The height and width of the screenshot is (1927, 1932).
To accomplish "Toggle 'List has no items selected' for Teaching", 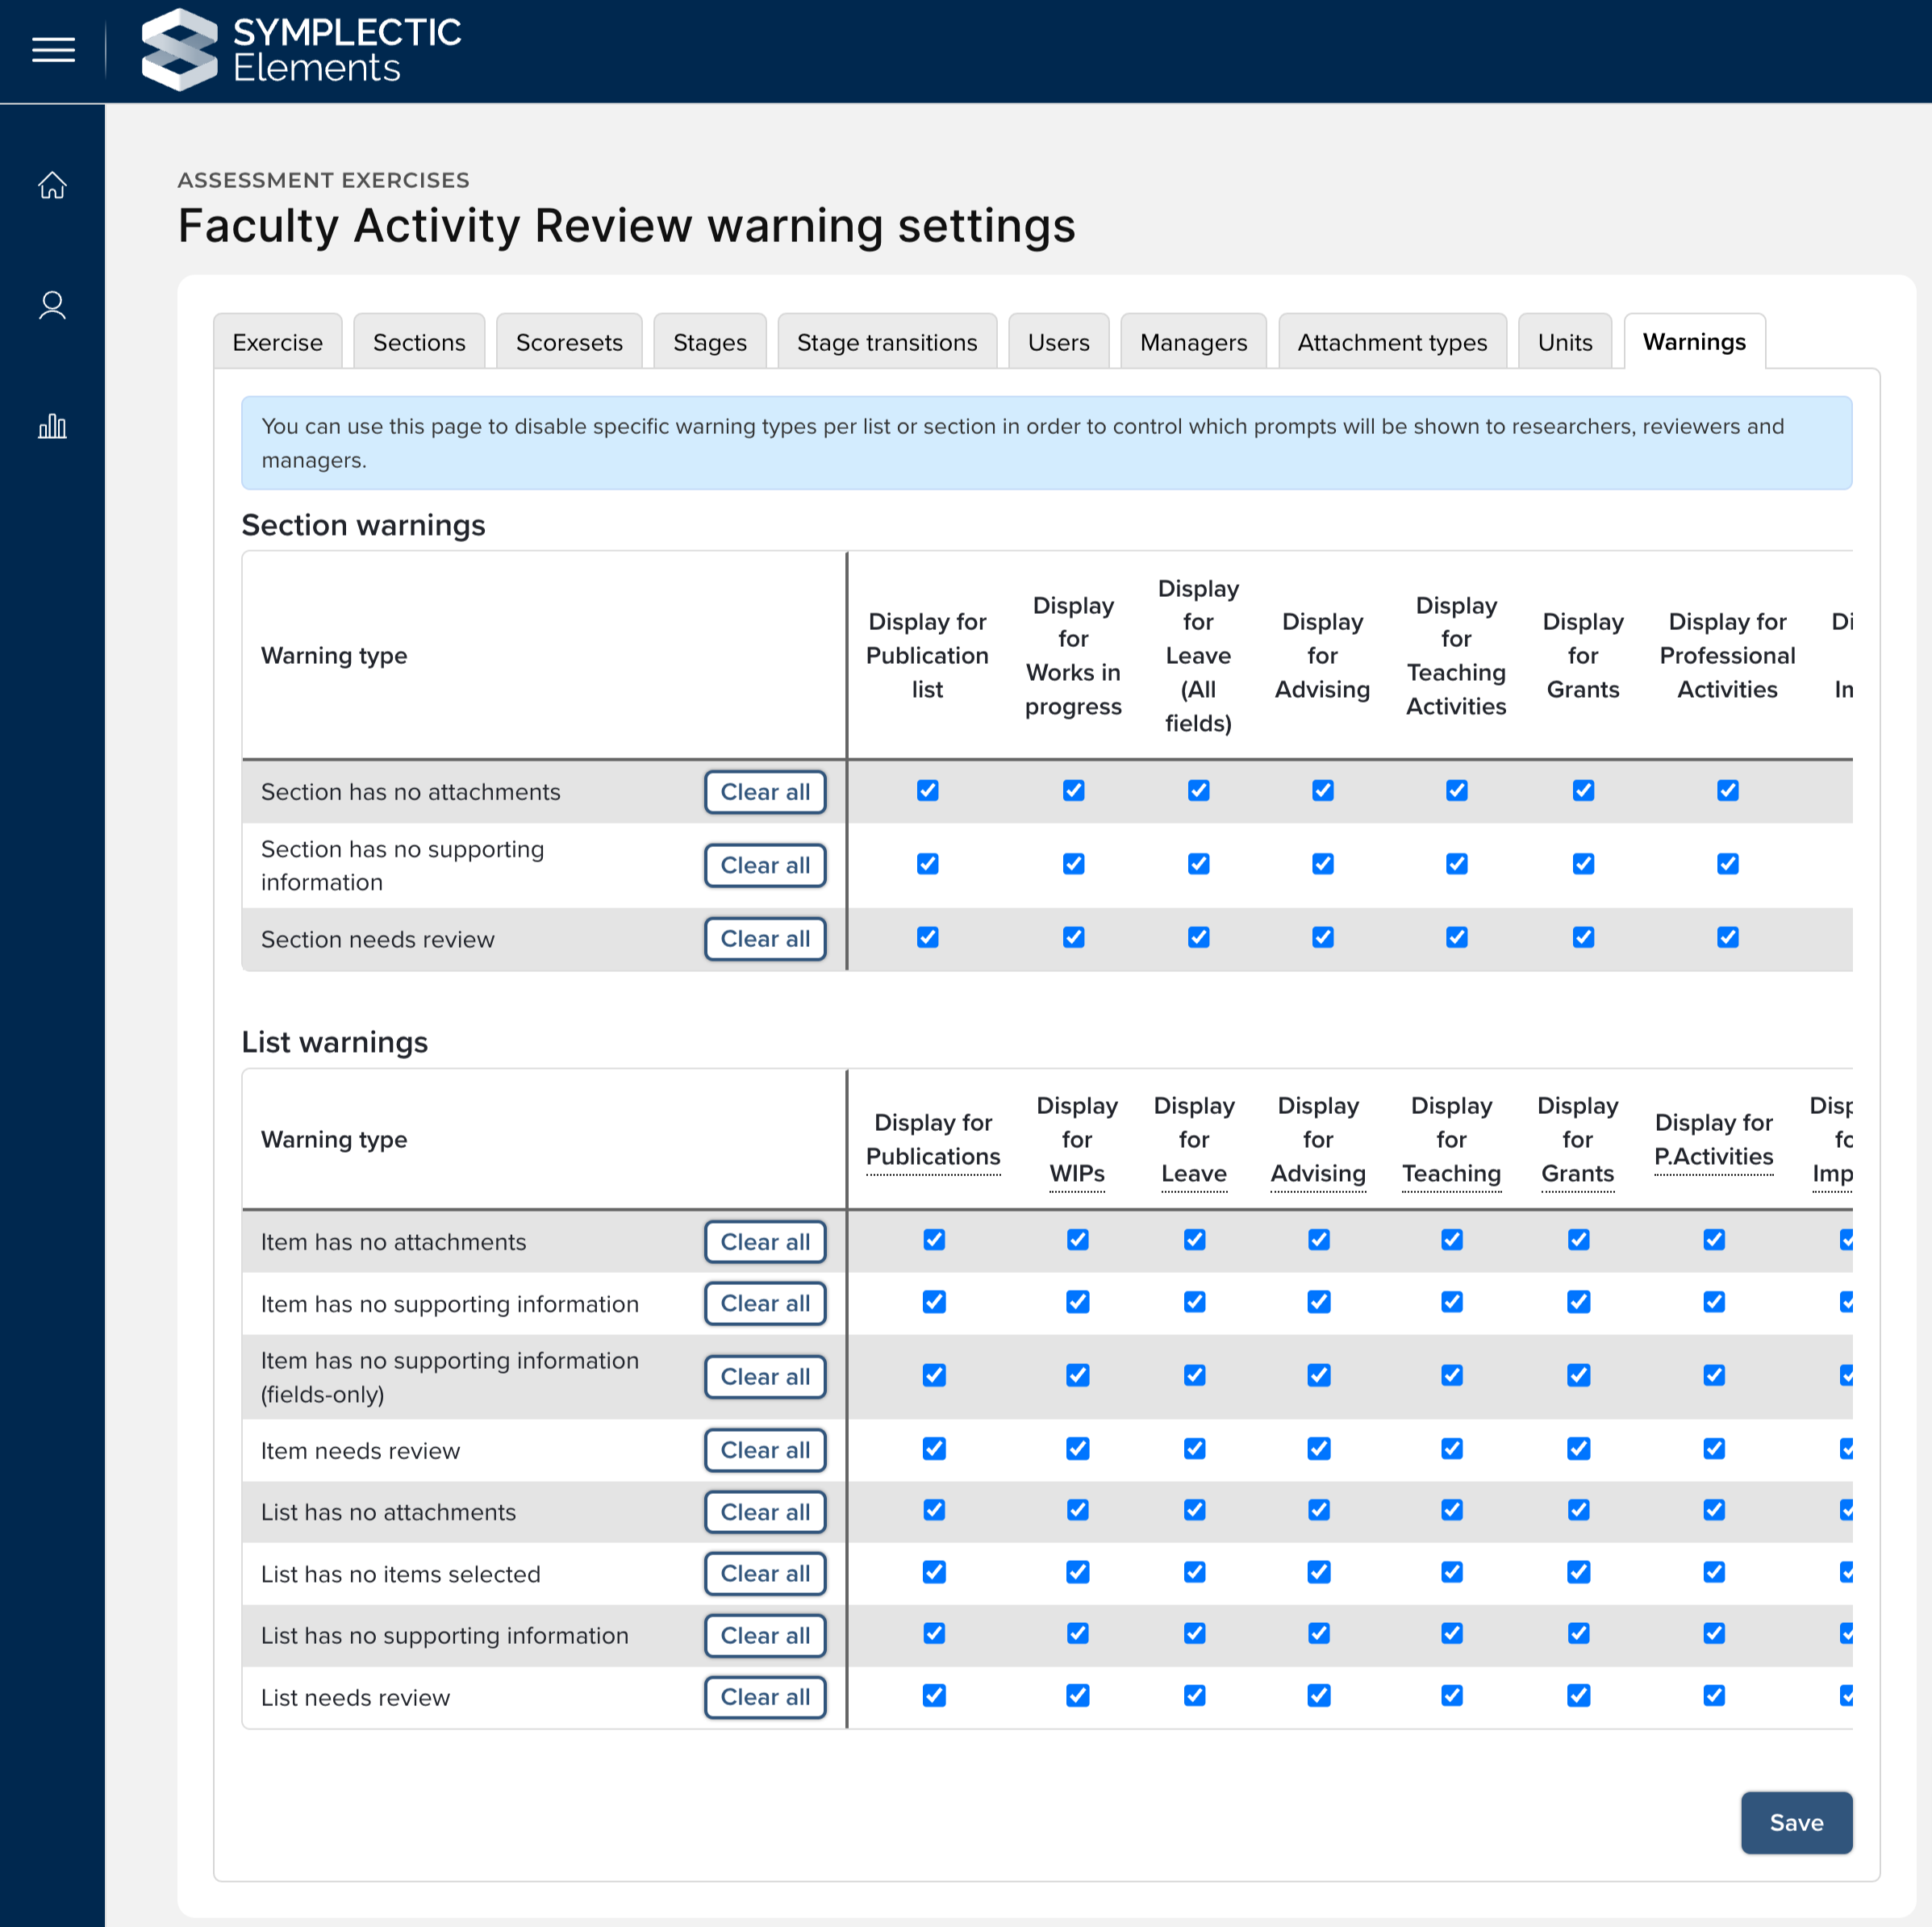I will click(1451, 1573).
